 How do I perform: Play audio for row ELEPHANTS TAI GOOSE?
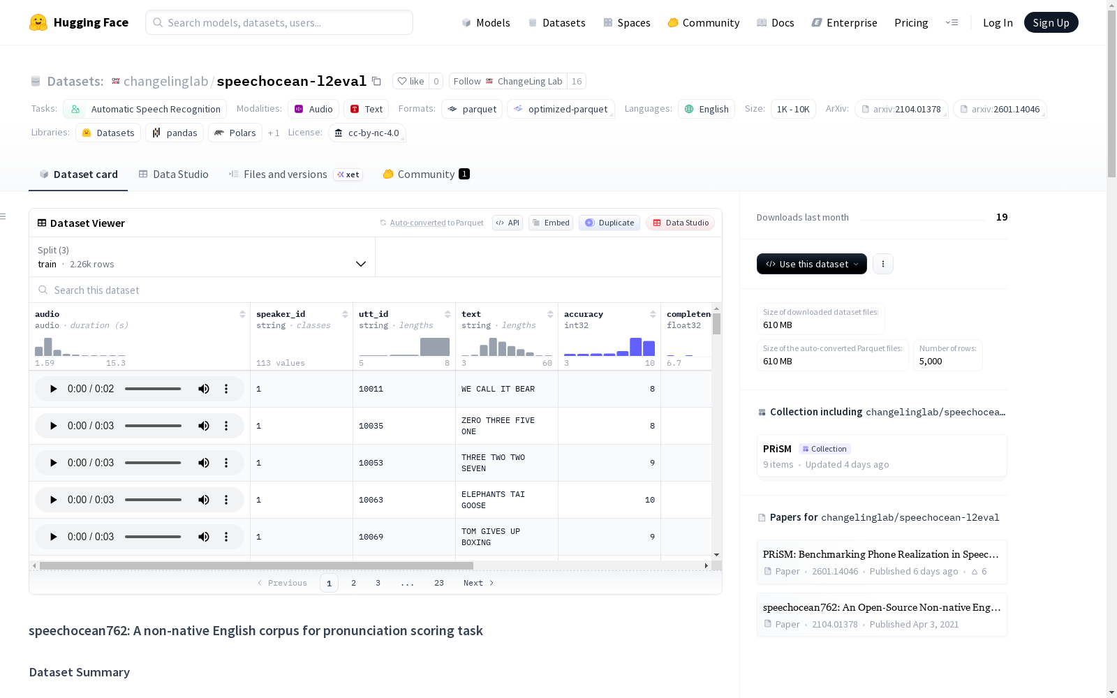53,500
